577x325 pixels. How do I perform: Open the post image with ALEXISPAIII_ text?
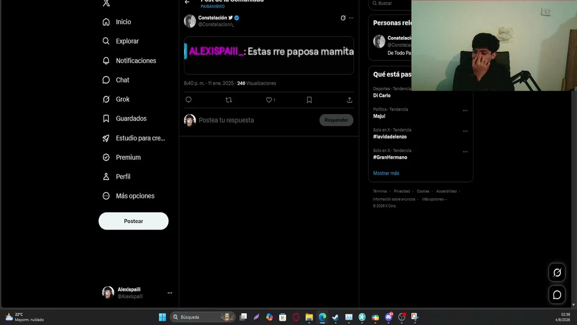[269, 55]
